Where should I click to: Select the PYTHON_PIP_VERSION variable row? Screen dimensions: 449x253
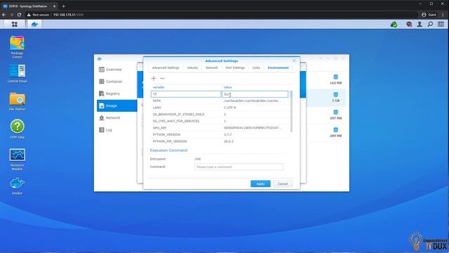click(x=220, y=141)
